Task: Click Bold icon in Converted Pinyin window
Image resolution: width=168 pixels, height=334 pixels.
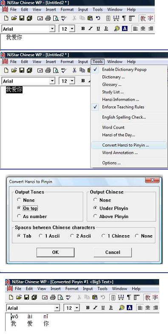Action: tap(88, 308)
